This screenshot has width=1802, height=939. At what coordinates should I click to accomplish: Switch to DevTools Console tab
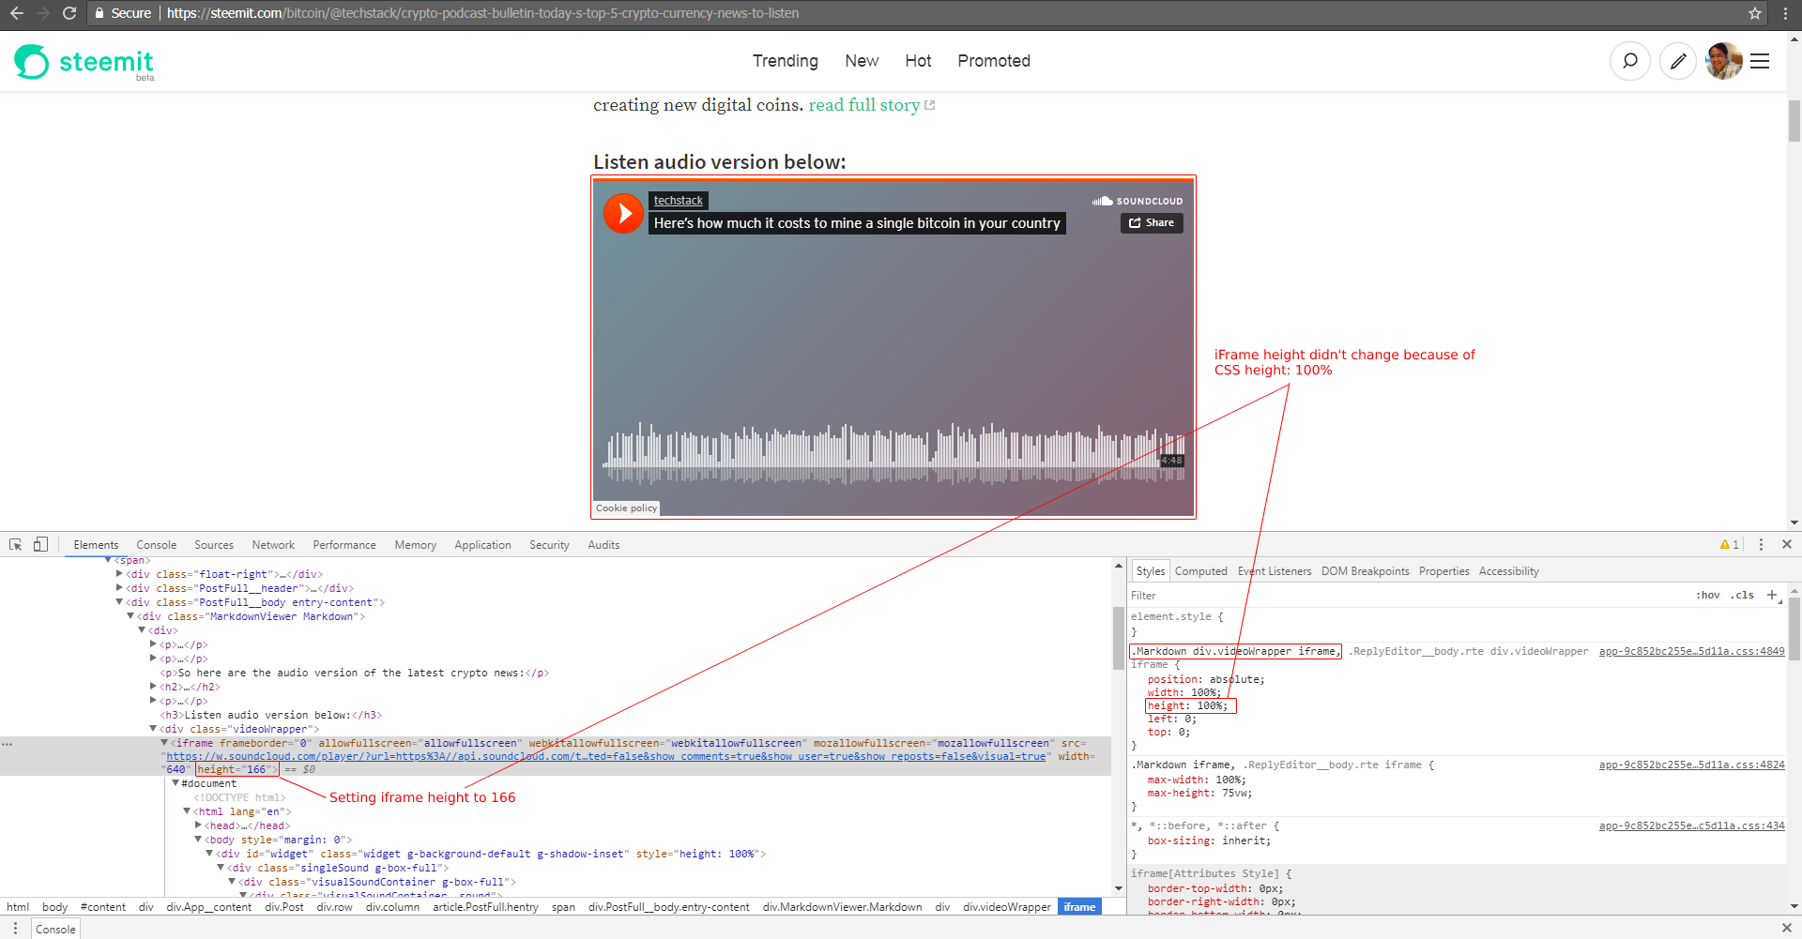156,545
